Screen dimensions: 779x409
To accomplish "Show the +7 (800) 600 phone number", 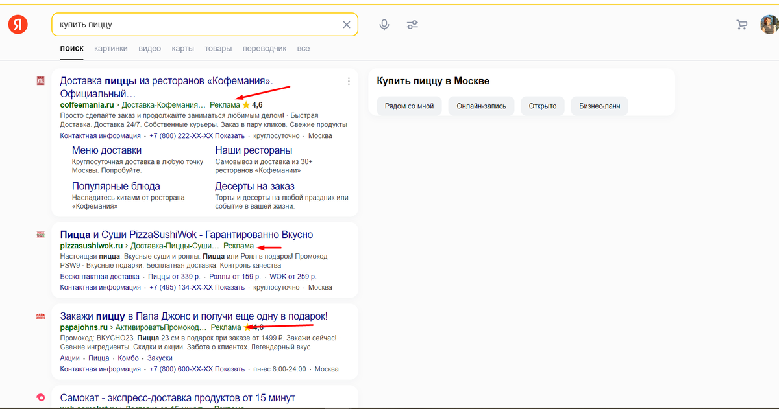I will (197, 369).
